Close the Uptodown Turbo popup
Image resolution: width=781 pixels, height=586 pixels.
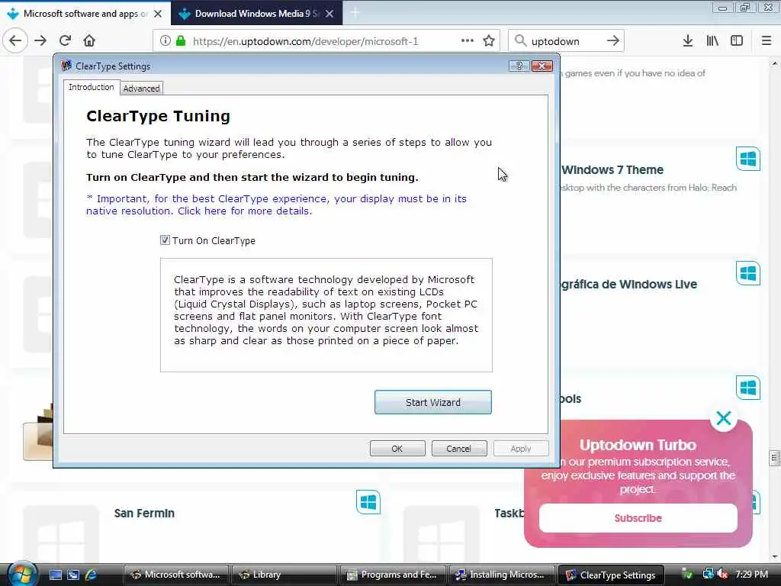tap(724, 418)
